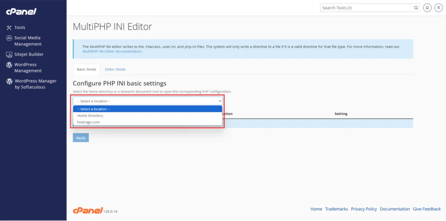446x221 pixels.
Task: Click the WordPress Management logo icon
Action: tap(9, 65)
